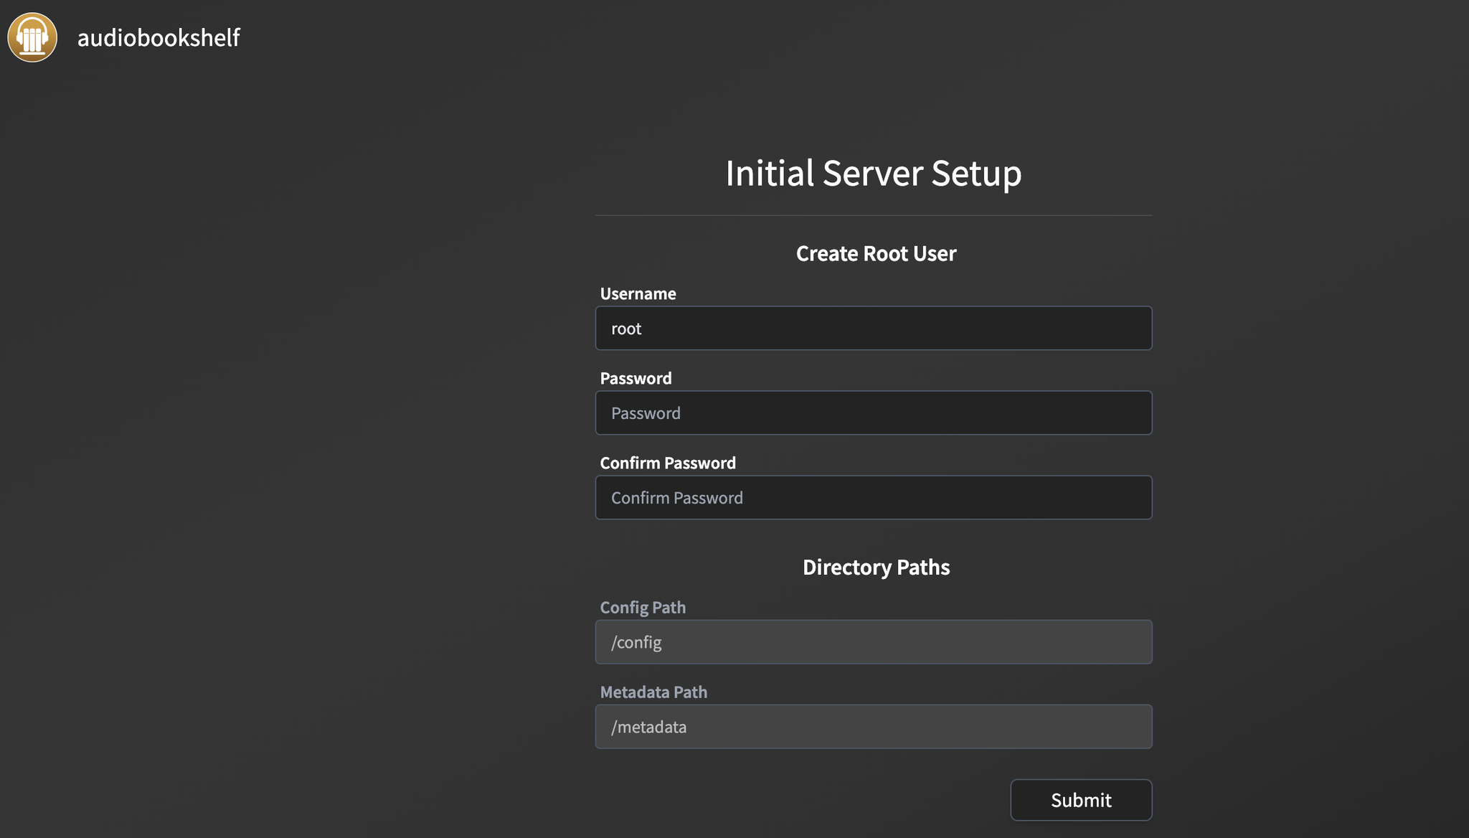Viewport: 1469px width, 838px height.
Task: Click the Create Root User heading
Action: tap(876, 253)
